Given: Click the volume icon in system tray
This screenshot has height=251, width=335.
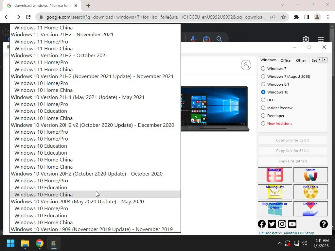Looking at the screenshot, I should (x=305, y=243).
